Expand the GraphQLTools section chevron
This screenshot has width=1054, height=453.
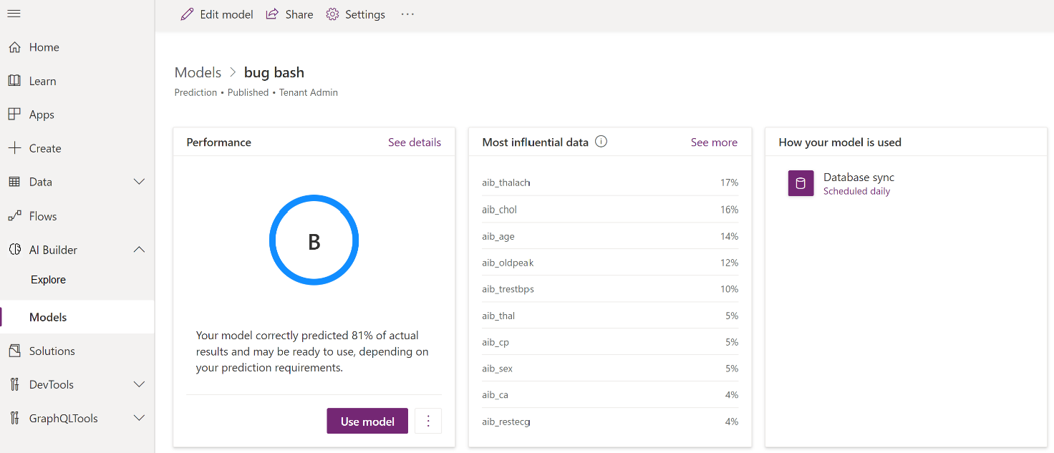(140, 418)
